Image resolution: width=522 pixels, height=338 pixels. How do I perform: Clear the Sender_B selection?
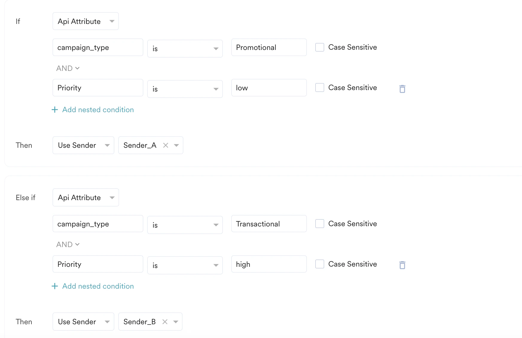click(x=165, y=322)
